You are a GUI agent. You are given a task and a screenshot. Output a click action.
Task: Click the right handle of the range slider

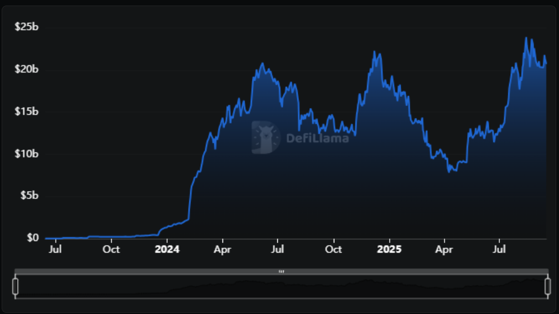pyautogui.click(x=547, y=286)
